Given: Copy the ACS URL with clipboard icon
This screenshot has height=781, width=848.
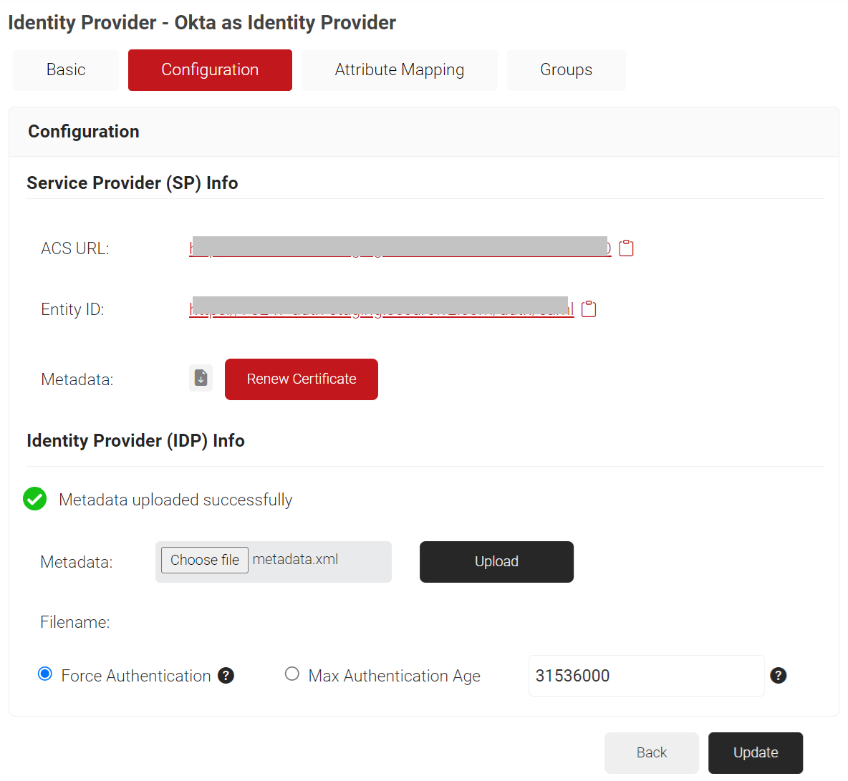Looking at the screenshot, I should (626, 248).
